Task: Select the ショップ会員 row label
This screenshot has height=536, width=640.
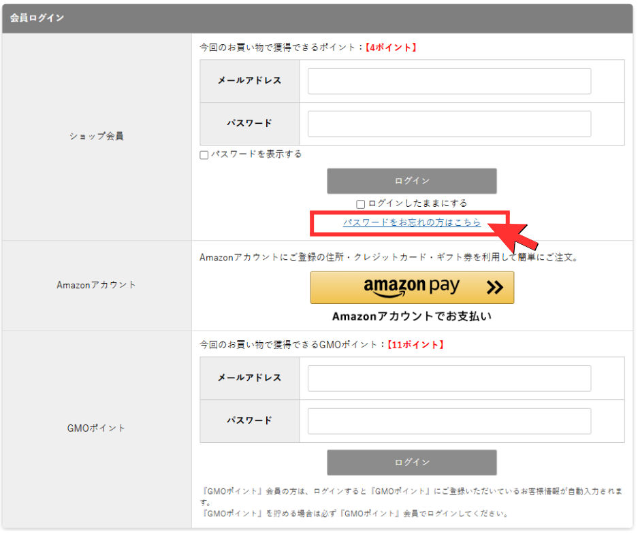Action: click(x=96, y=136)
